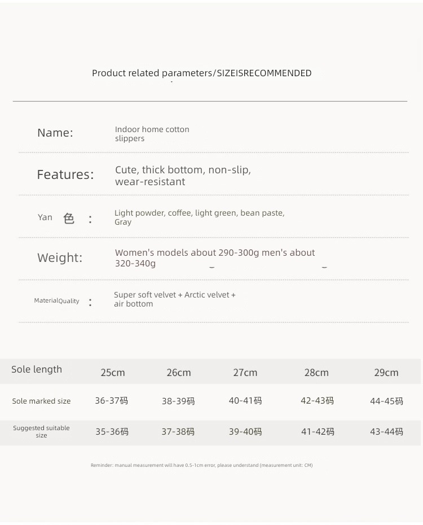Click the Sole length row header
This screenshot has width=423, height=525.
click(x=37, y=369)
